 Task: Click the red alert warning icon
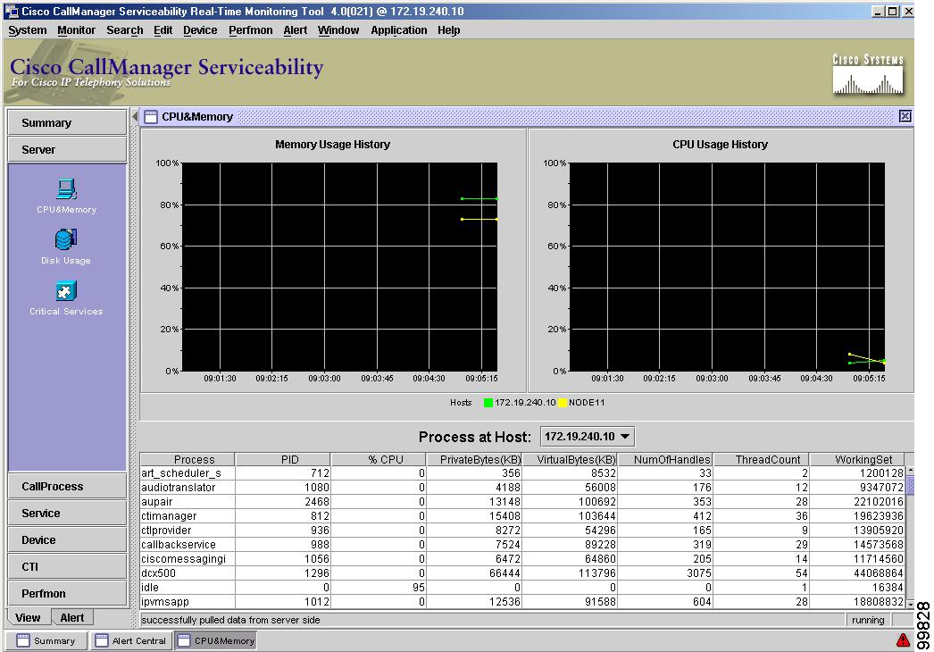point(903,640)
